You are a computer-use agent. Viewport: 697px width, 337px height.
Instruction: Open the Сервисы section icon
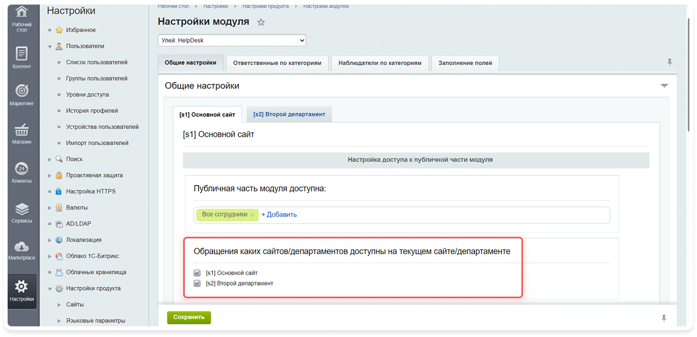pyautogui.click(x=22, y=209)
